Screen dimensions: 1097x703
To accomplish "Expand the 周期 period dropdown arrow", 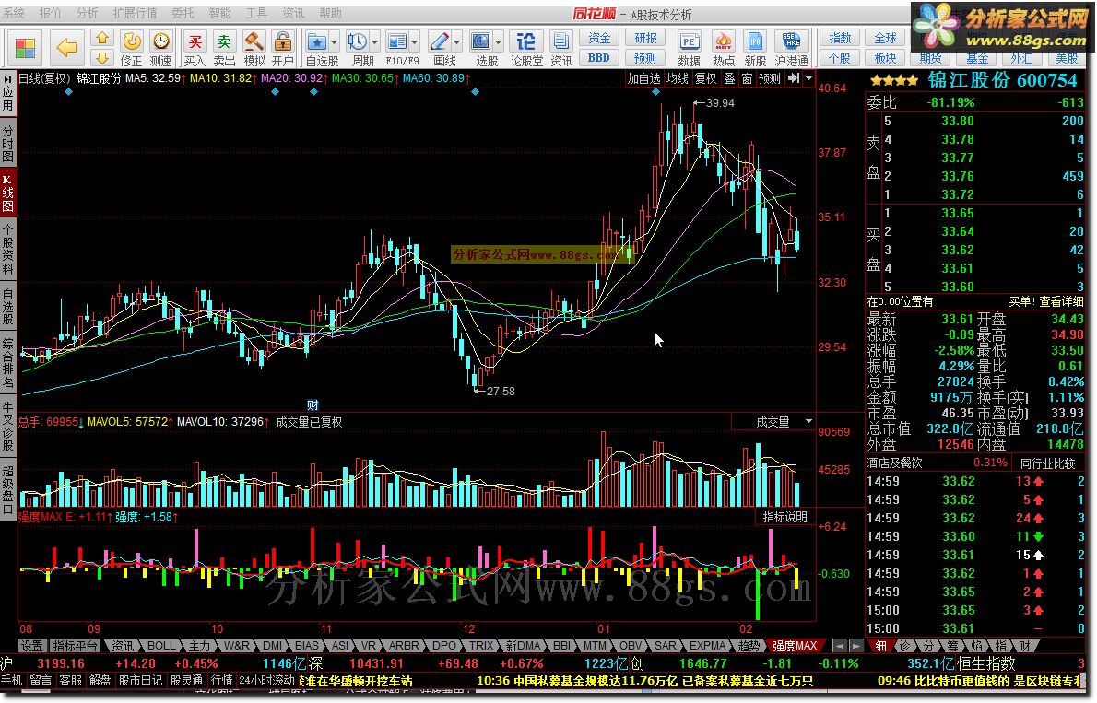I will click(x=375, y=42).
